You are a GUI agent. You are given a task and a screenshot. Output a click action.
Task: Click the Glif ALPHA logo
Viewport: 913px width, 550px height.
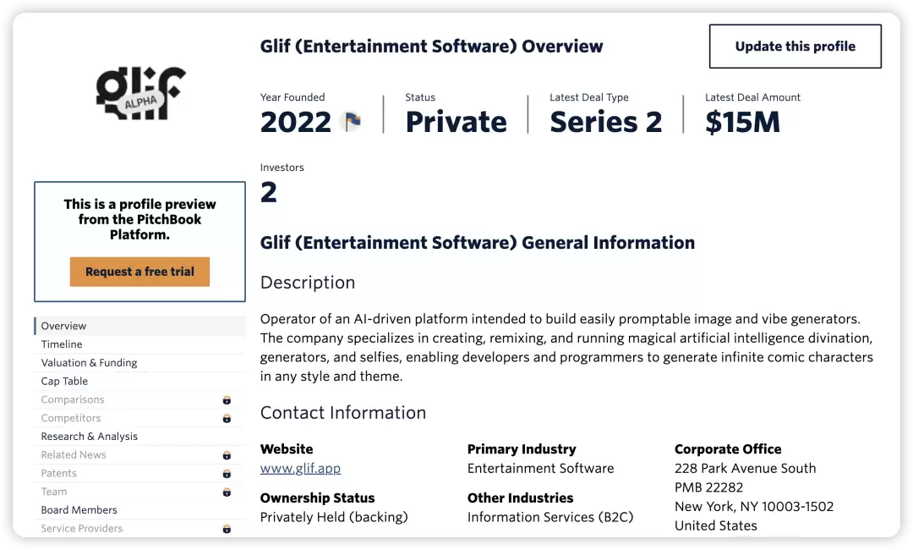tap(140, 92)
